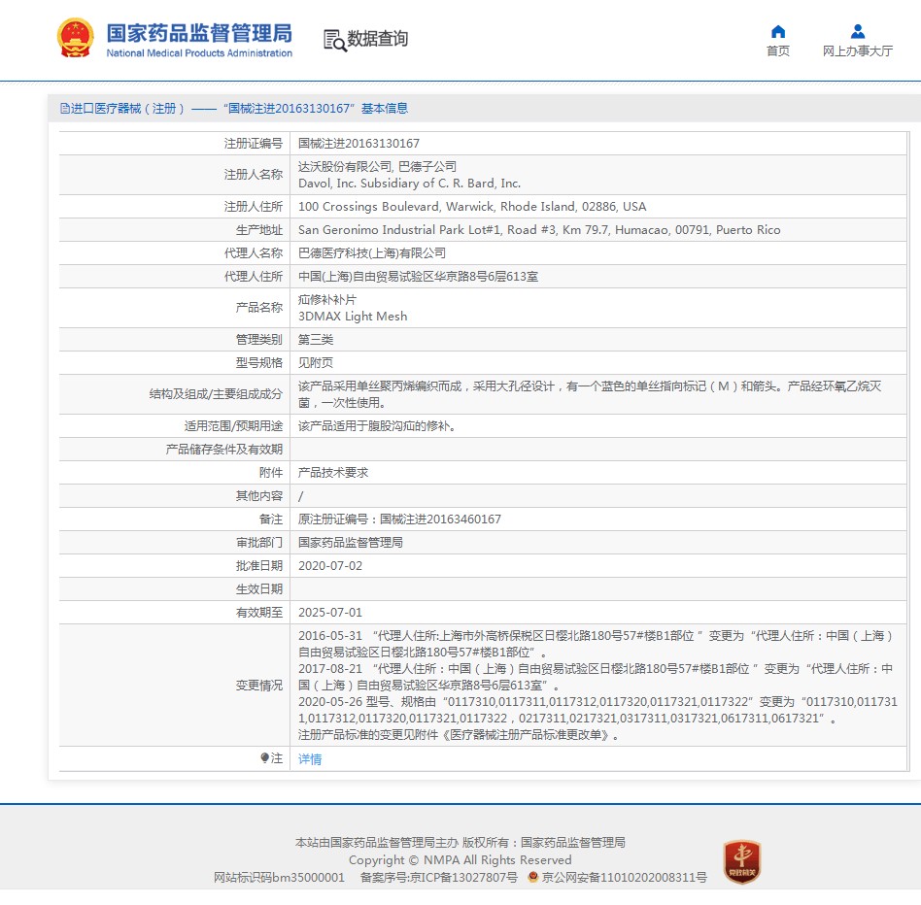Click the 生效日期 label
The height and width of the screenshot is (905, 921).
coord(259,588)
